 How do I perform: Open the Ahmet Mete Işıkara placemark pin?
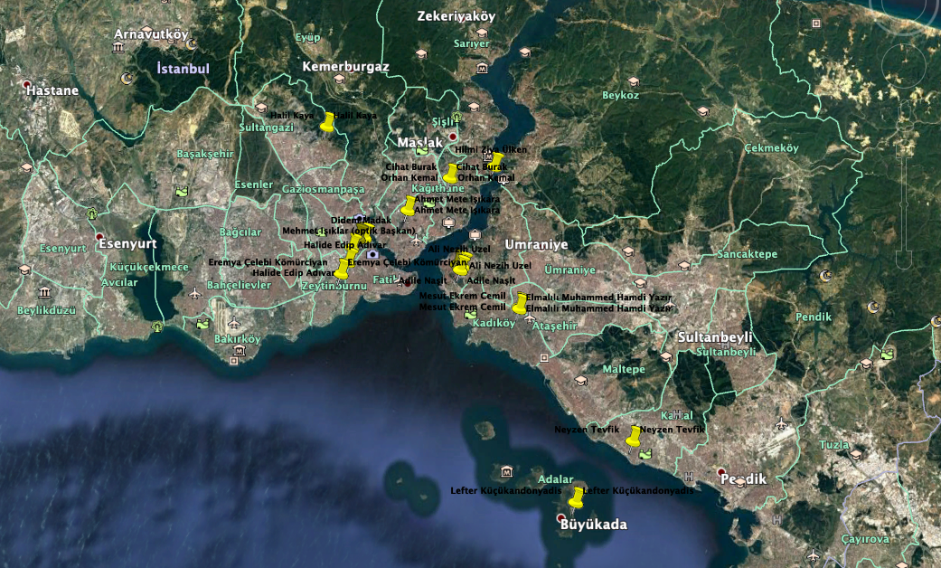409,206
